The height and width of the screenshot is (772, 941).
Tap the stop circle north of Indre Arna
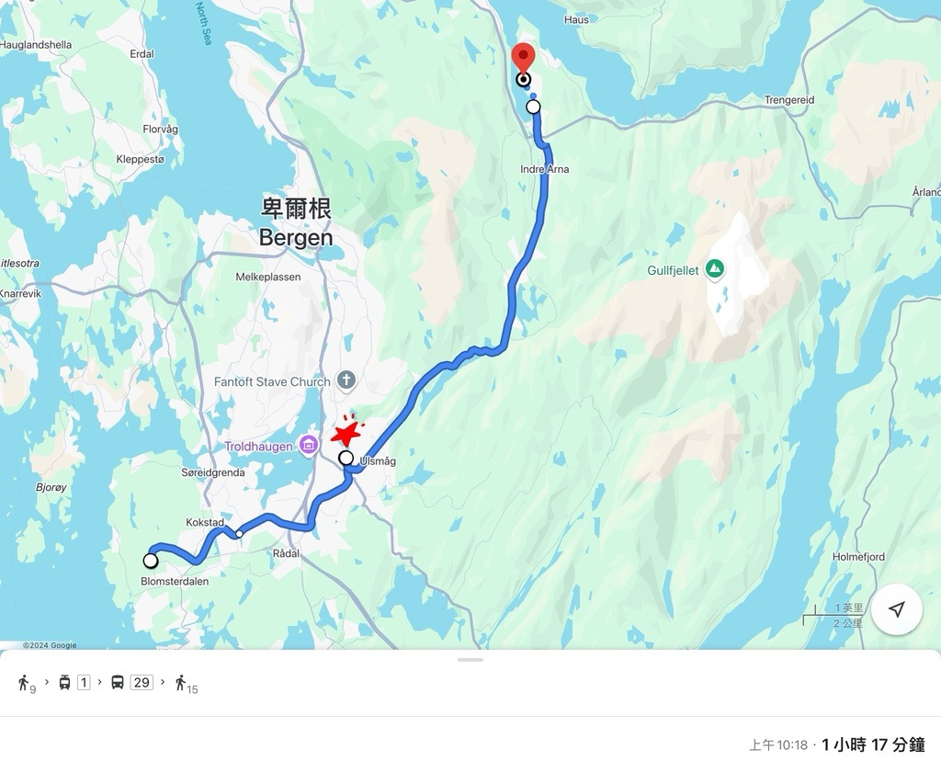[x=533, y=107]
